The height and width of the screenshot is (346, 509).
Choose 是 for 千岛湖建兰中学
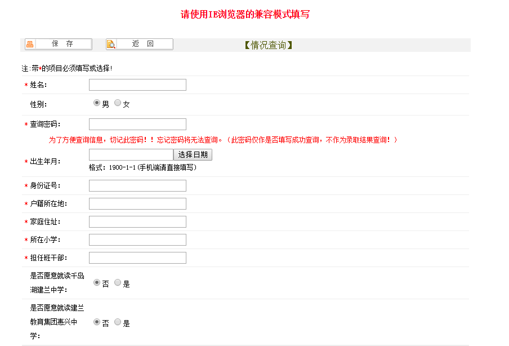coord(118,283)
